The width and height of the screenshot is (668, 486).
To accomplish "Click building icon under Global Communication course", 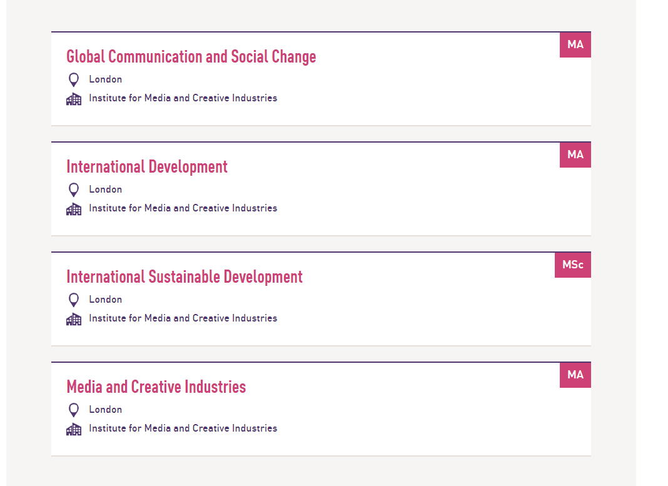I will (74, 99).
